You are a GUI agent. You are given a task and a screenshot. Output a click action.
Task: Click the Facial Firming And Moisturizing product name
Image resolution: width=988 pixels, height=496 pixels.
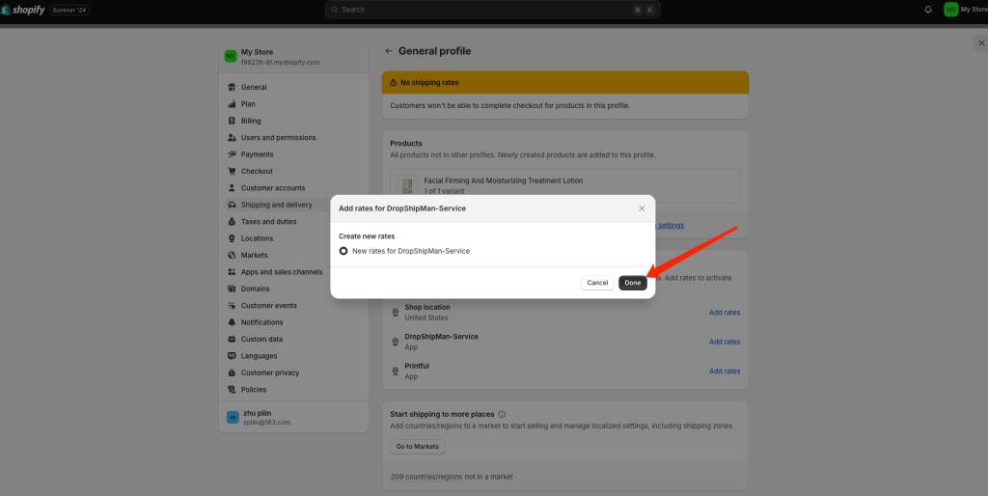click(x=504, y=180)
